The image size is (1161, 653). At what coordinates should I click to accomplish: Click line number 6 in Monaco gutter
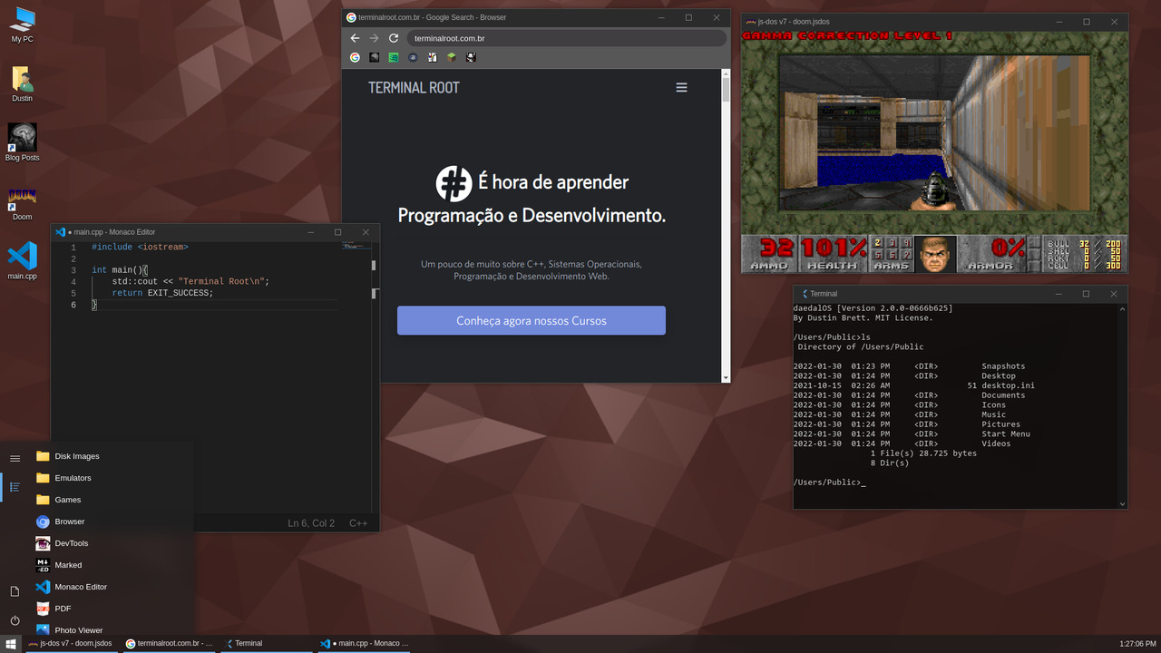tap(73, 305)
